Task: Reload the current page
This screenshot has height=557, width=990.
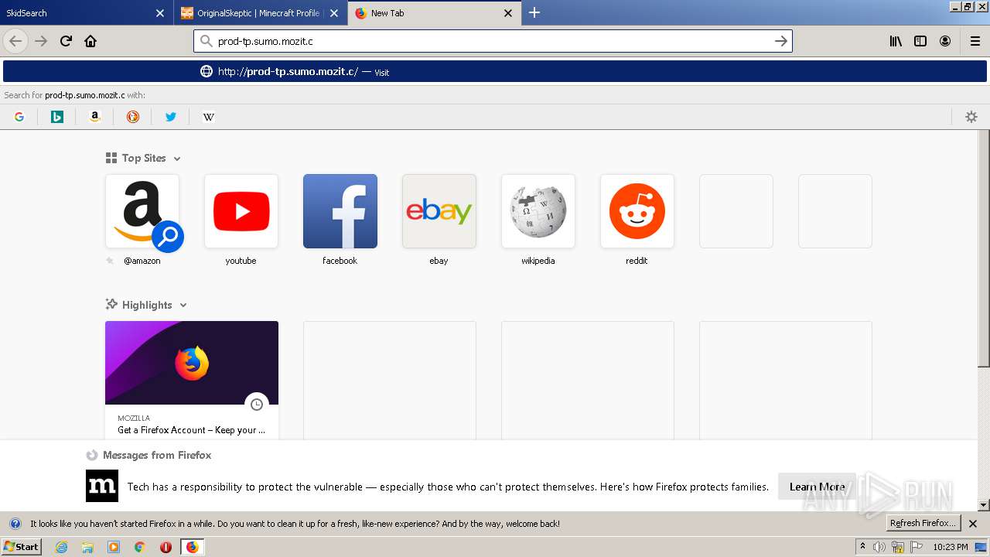Action: (x=66, y=41)
